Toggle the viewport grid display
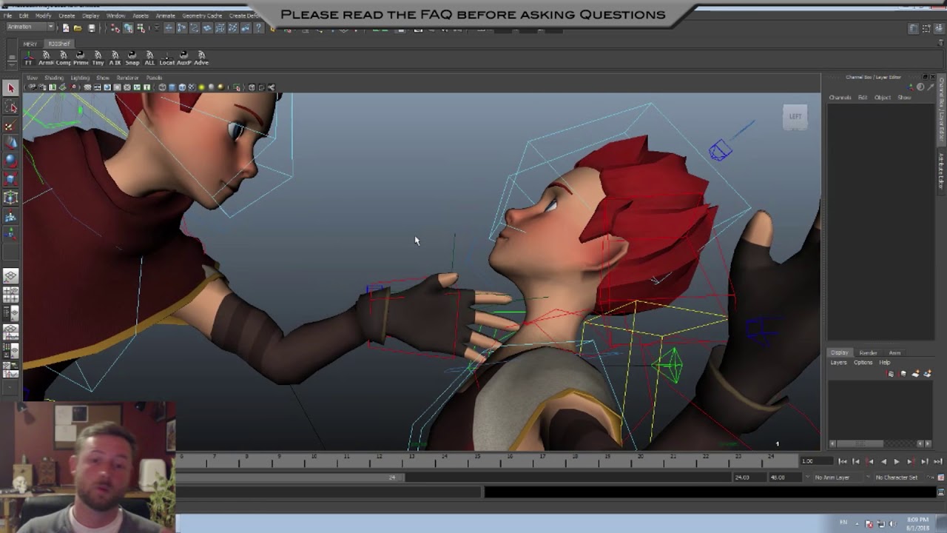 click(x=87, y=87)
